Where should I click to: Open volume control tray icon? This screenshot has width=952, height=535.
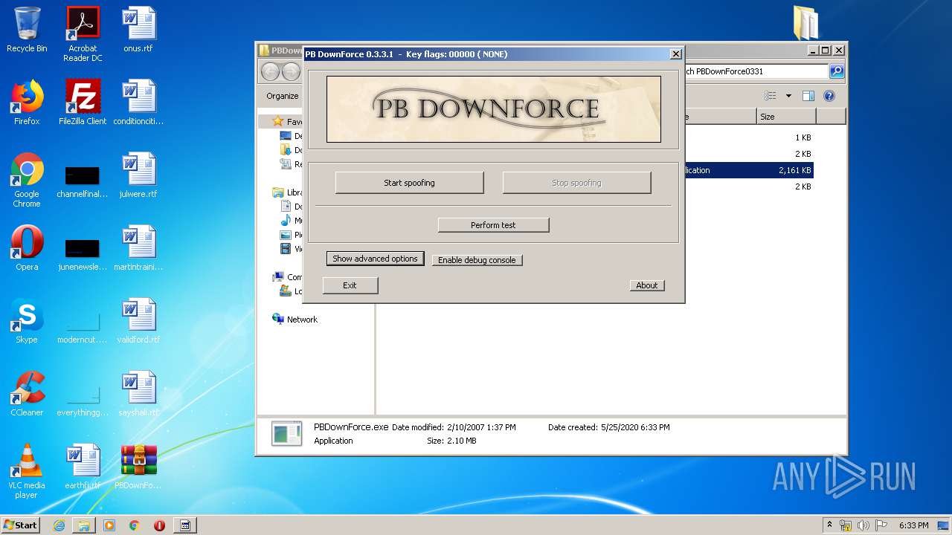863,525
